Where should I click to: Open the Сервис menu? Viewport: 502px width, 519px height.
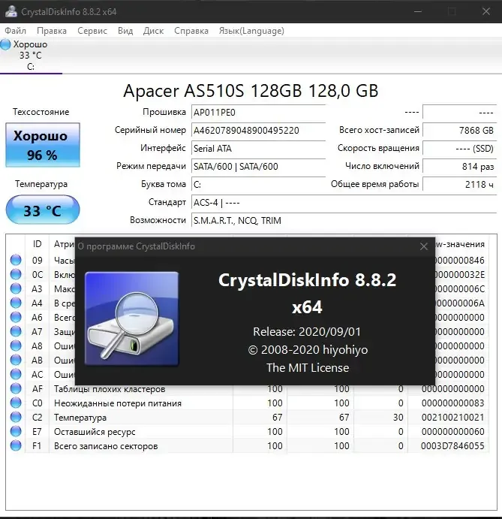tap(92, 31)
